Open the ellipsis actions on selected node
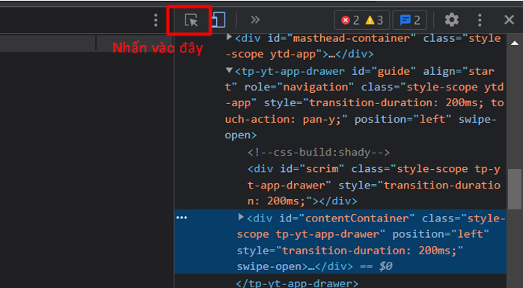 182,218
